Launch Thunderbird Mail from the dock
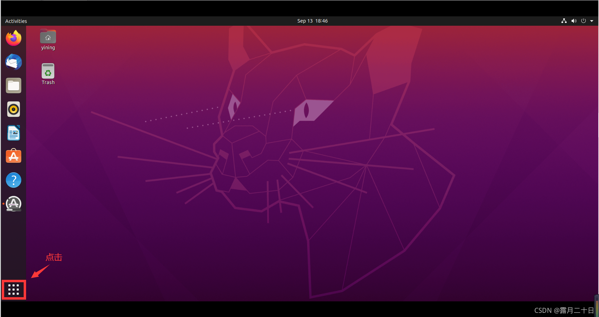The height and width of the screenshot is (317, 599). click(14, 62)
